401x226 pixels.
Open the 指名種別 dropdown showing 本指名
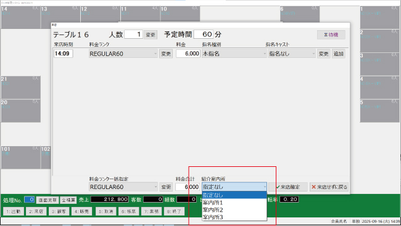tap(234, 54)
